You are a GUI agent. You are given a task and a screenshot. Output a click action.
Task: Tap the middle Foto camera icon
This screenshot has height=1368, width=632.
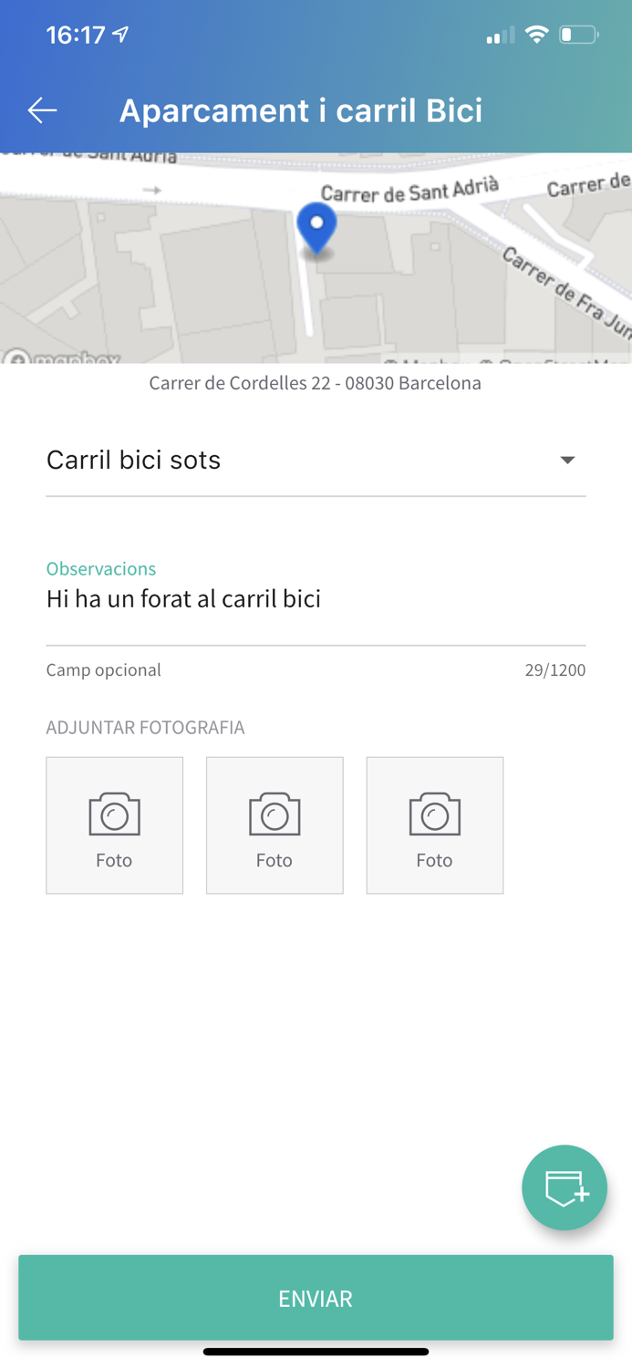click(x=275, y=814)
